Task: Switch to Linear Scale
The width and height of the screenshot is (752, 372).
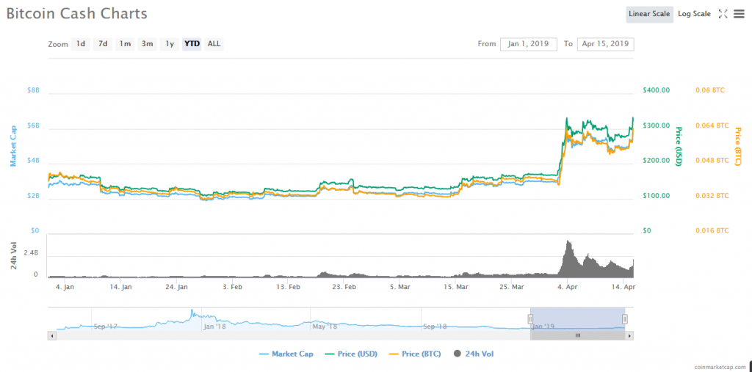Action: (649, 15)
